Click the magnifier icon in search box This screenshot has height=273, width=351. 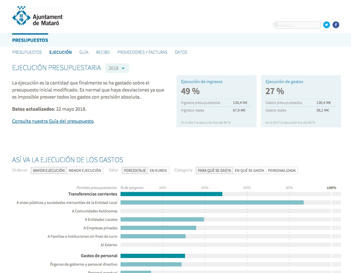276,25
